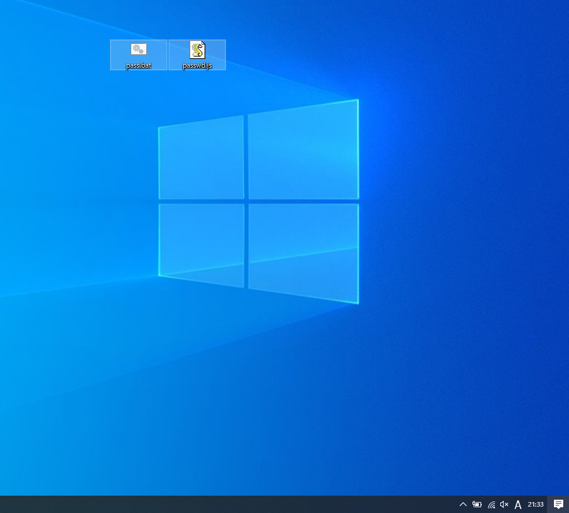Toggle the input language indicator
569x513 pixels.
tap(518, 504)
